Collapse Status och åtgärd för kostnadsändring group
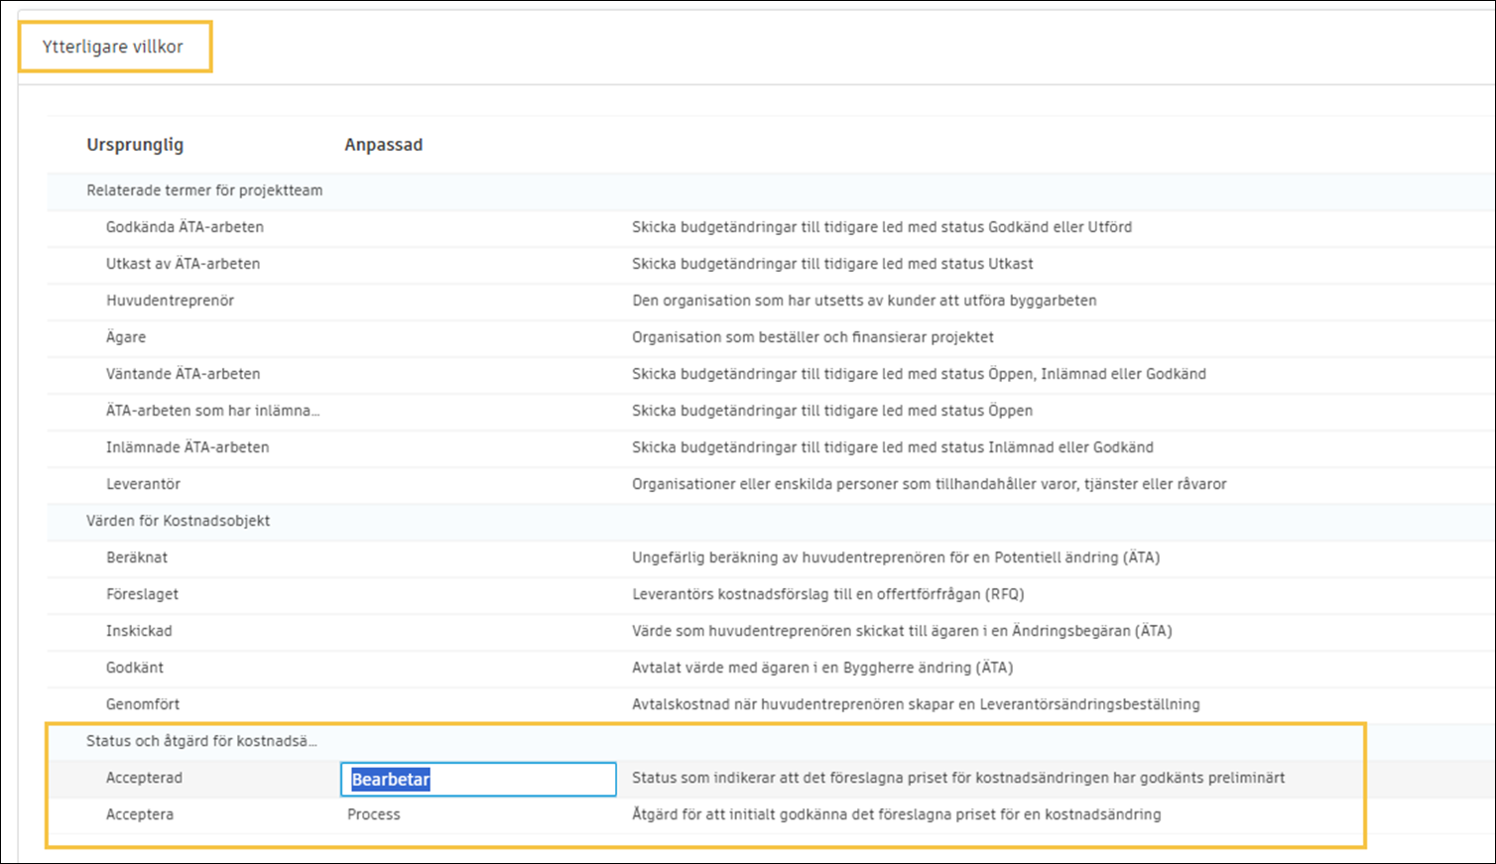This screenshot has height=864, width=1496. pyautogui.click(x=201, y=741)
